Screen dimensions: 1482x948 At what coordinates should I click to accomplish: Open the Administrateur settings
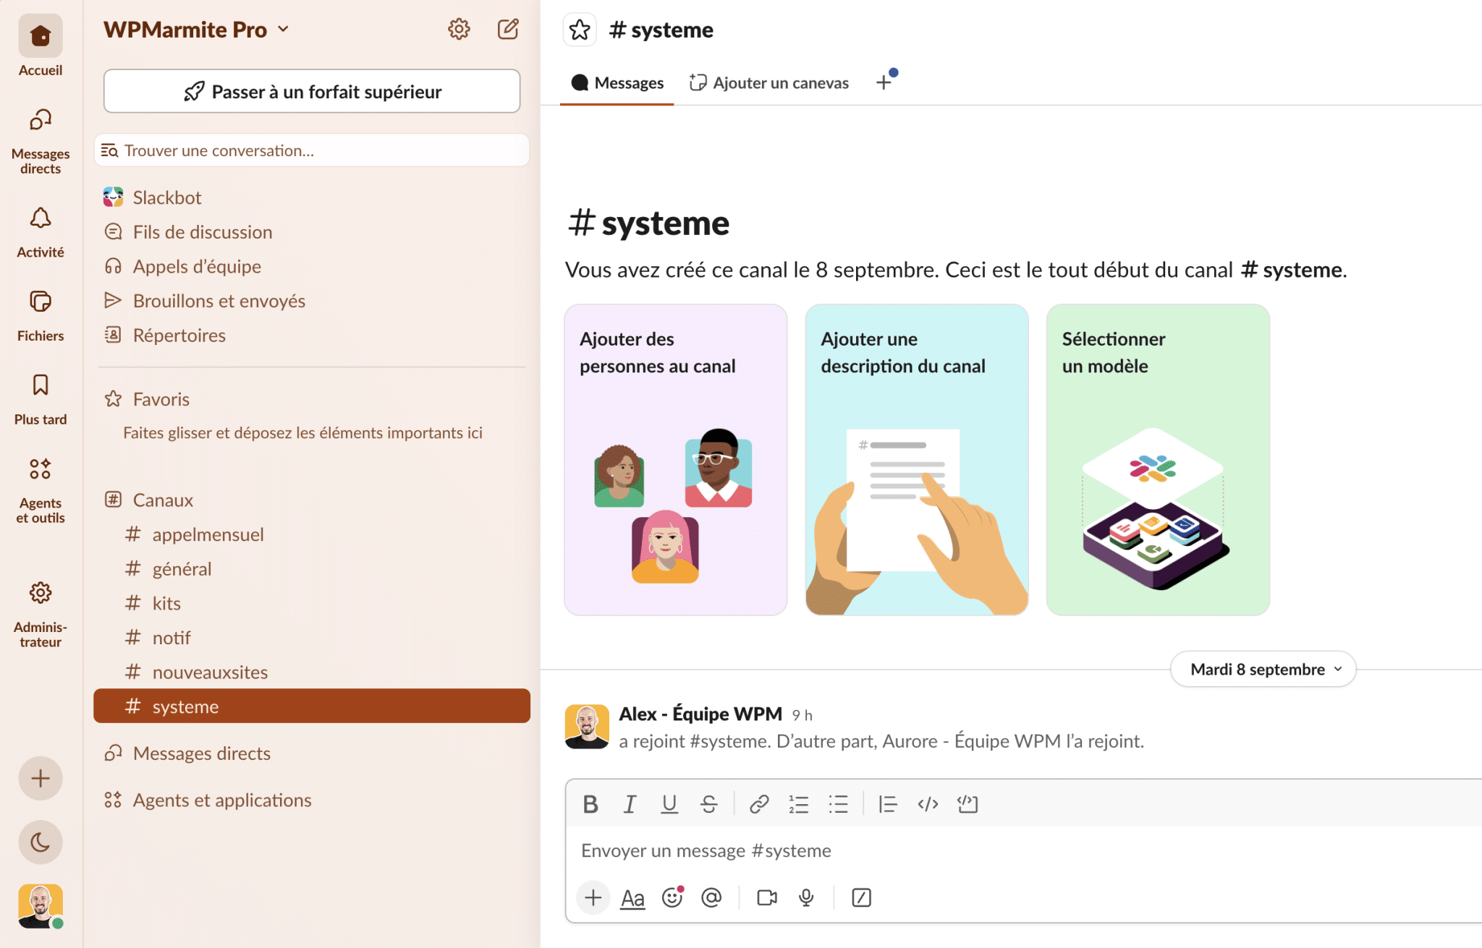pyautogui.click(x=41, y=614)
